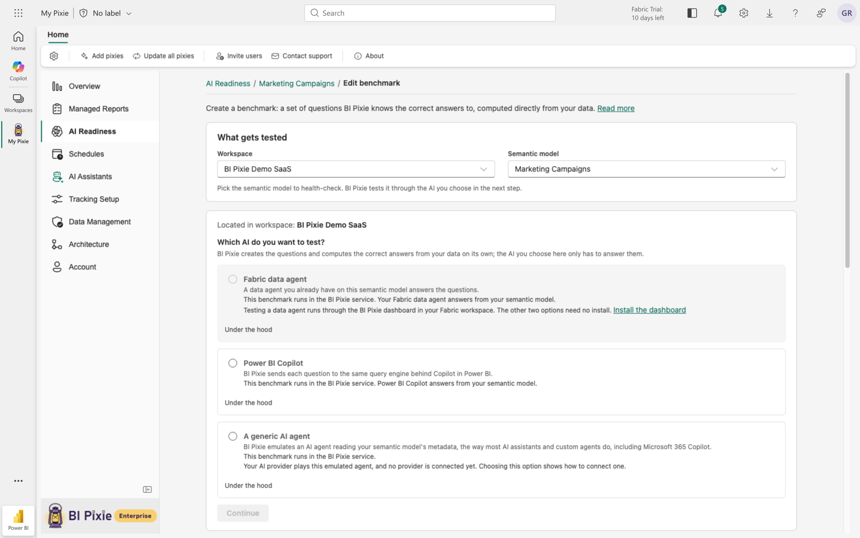Click About in the toolbar
The image size is (860, 538).
coord(369,56)
